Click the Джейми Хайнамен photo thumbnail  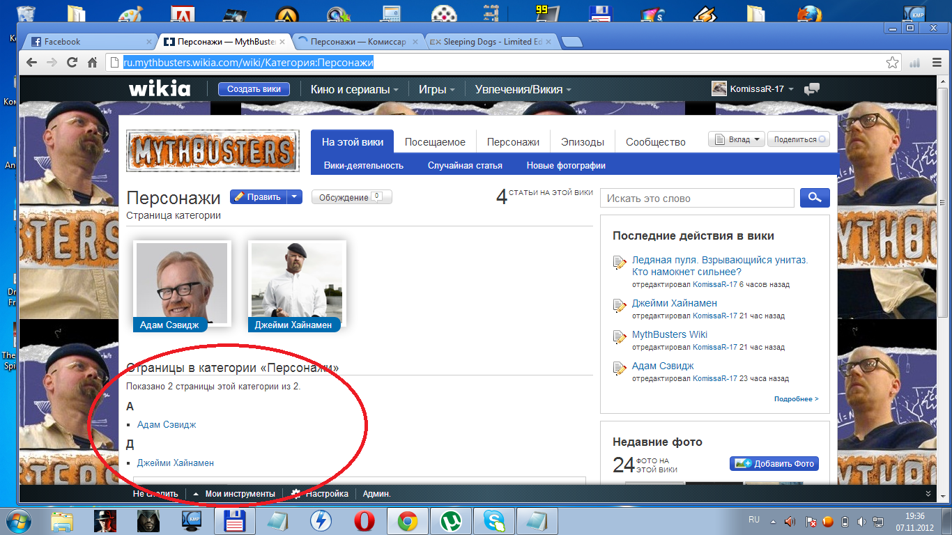(297, 283)
